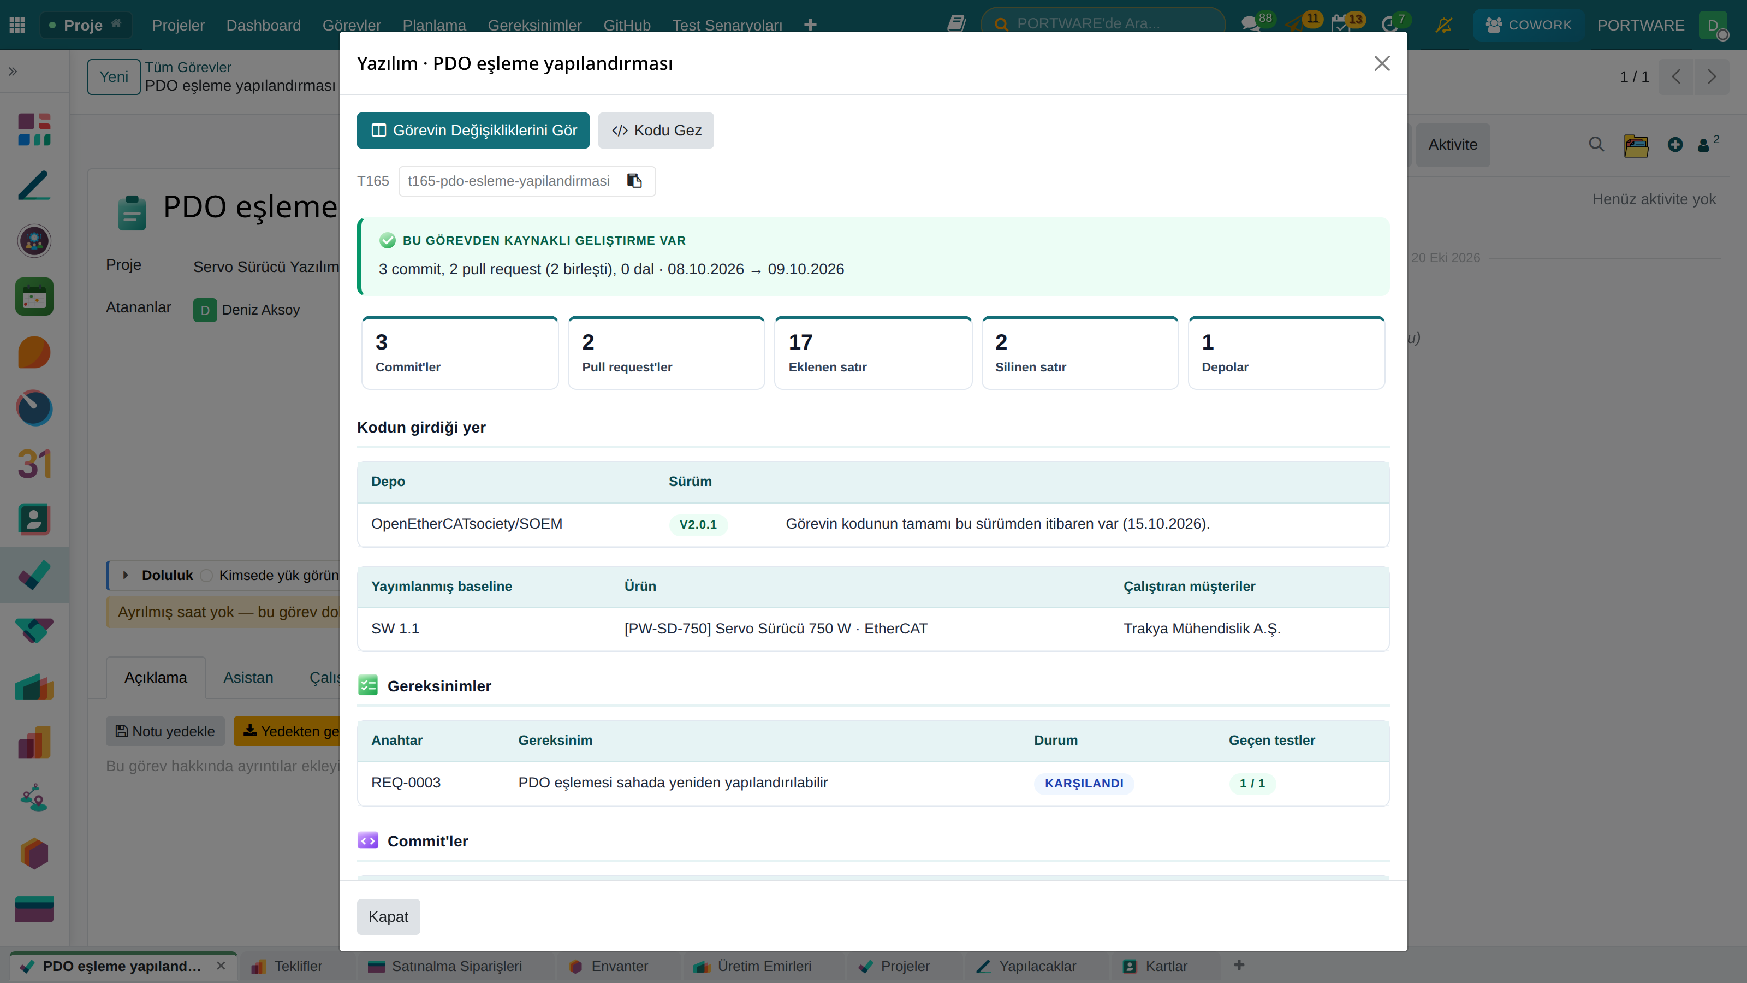Open the knowledge book icon in top bar
Screen dimensions: 1747x983
pyautogui.click(x=956, y=23)
